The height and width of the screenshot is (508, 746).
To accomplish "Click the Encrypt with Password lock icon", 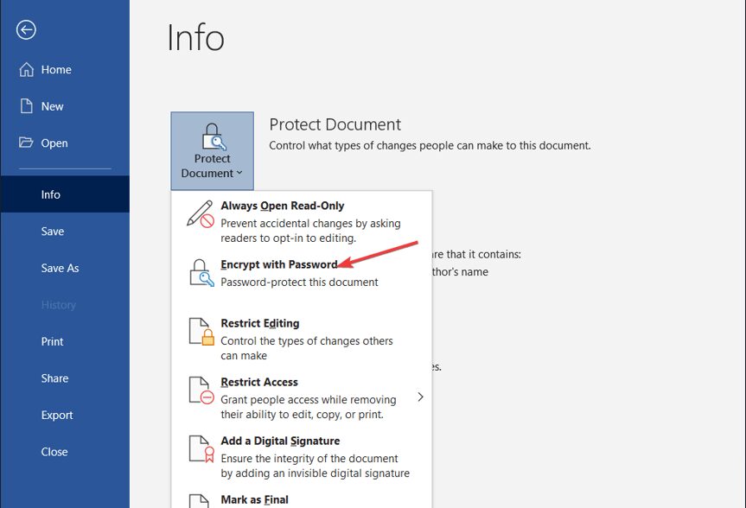I will 201,273.
